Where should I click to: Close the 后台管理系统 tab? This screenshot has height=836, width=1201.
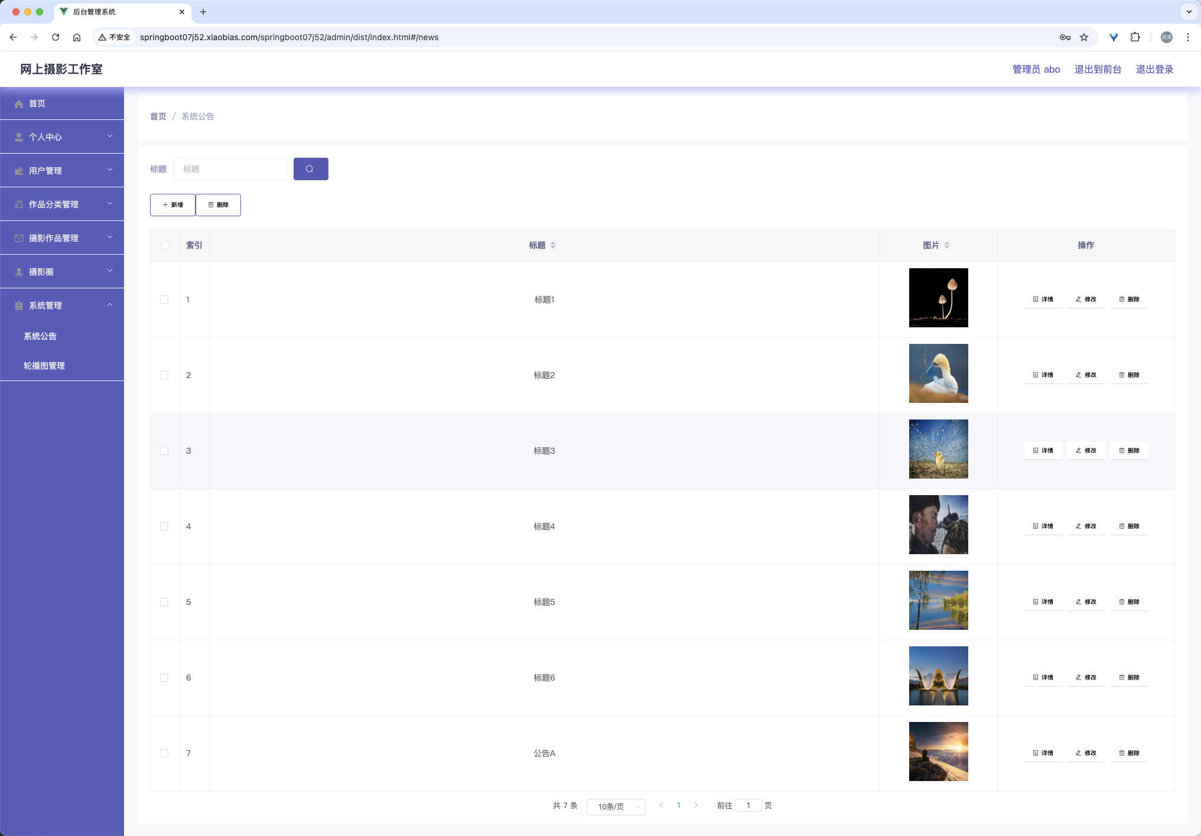click(x=182, y=12)
